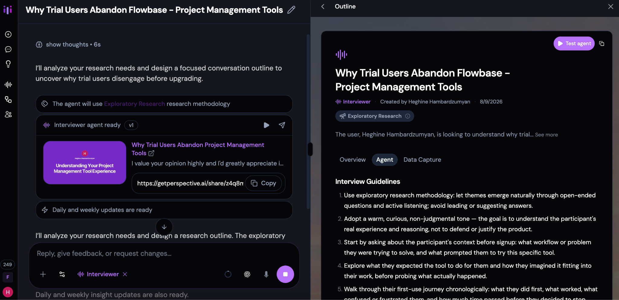The height and width of the screenshot is (300, 619).
Task: Open Daily and weekly updates are ready card
Action: [x=164, y=210]
